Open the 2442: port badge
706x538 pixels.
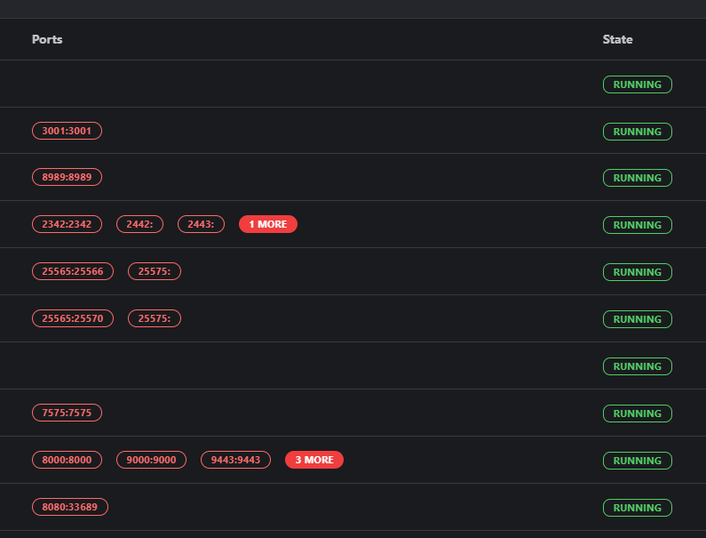(x=140, y=224)
